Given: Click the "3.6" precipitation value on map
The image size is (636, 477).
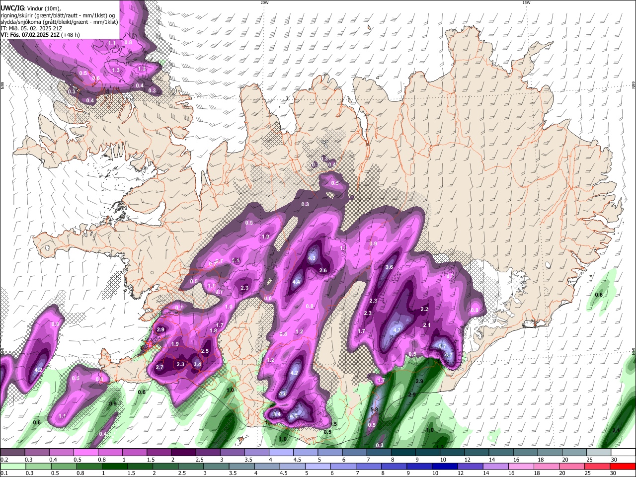Looking at the screenshot, I should click(x=389, y=267).
